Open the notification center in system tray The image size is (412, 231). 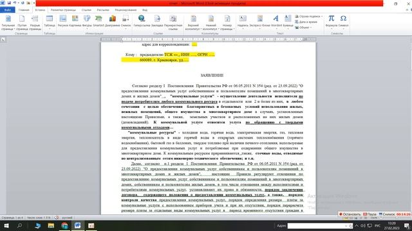click(406, 225)
